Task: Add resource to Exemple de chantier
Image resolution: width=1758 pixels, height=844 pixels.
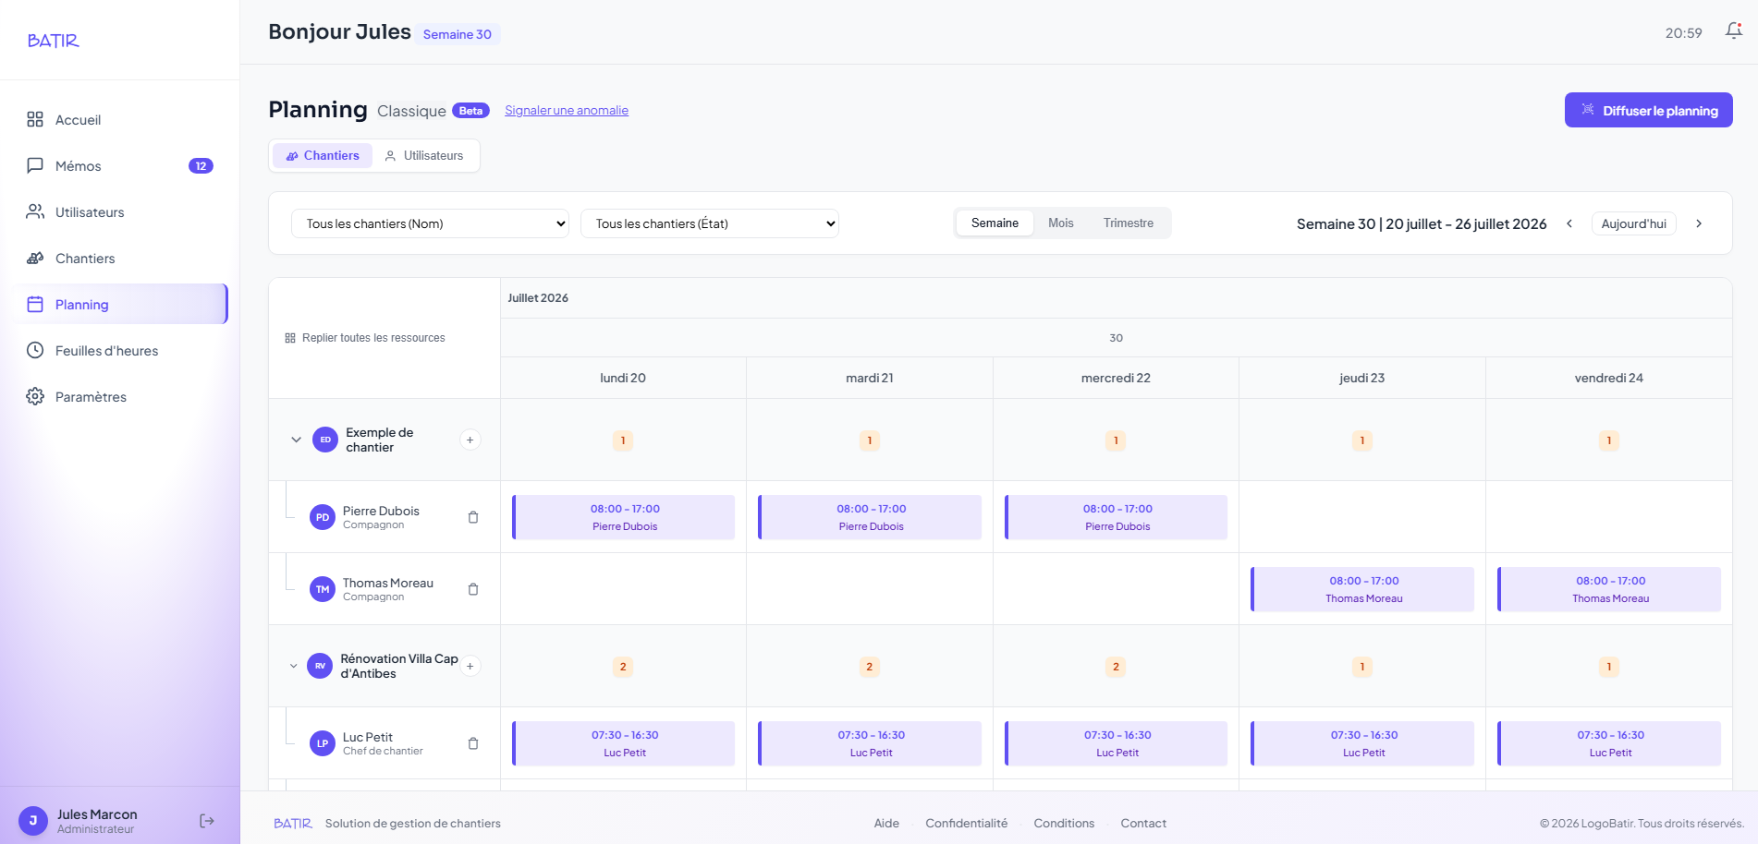Action: pos(470,440)
